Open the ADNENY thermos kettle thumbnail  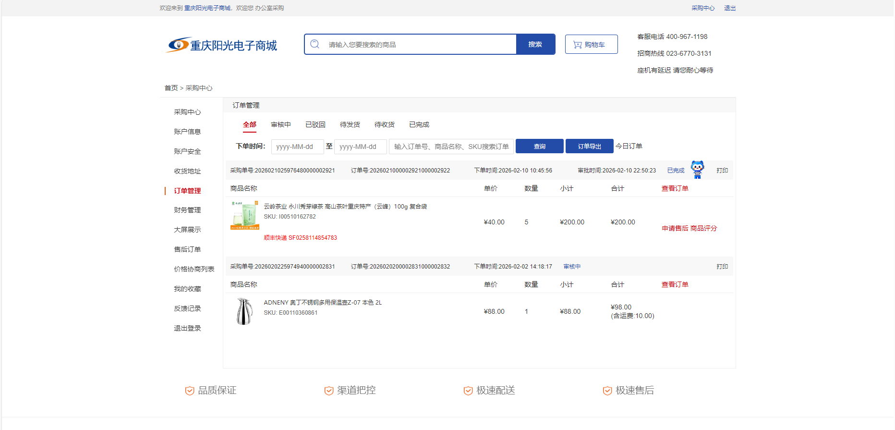(244, 311)
